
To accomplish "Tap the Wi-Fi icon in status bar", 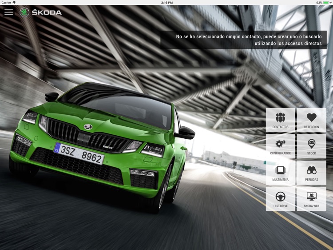I will [14, 3].
